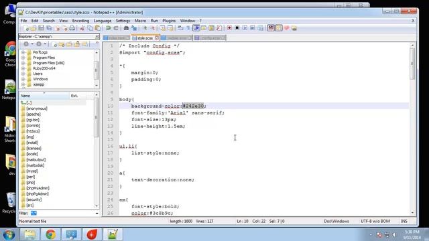Toggle Word Wrap toolbar icon

(x=180, y=28)
